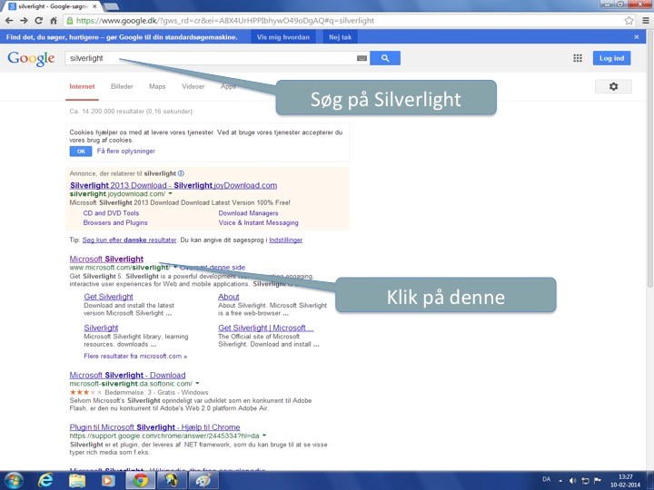Open a new browser tab
Screen dimensions: 654x490
(x=111, y=6)
